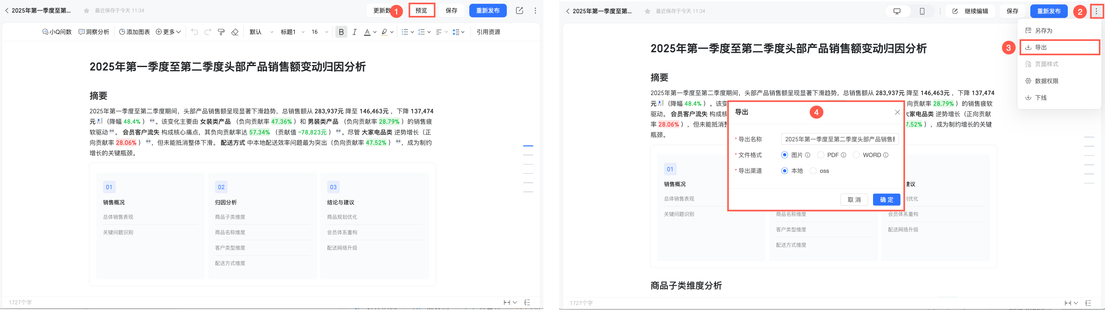
Task: Select PDF as the export file format
Action: (821, 155)
